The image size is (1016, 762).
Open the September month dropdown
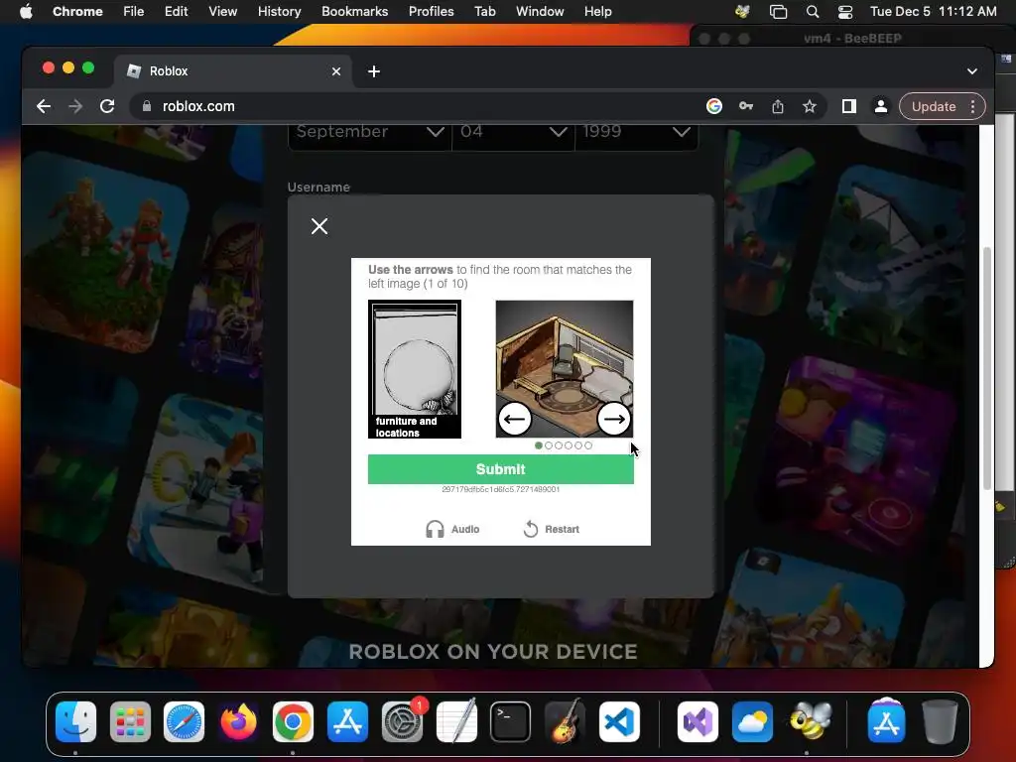point(369,132)
